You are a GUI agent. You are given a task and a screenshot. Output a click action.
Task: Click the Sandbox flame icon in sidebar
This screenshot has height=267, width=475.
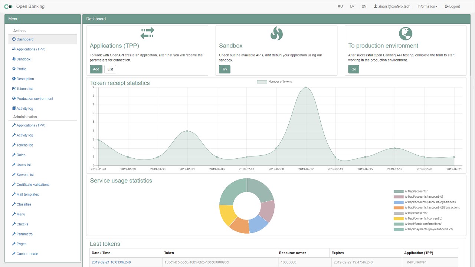pyautogui.click(x=14, y=59)
